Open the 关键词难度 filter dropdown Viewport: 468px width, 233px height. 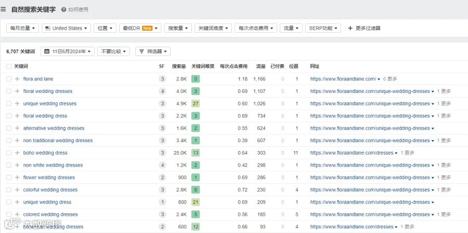213,29
